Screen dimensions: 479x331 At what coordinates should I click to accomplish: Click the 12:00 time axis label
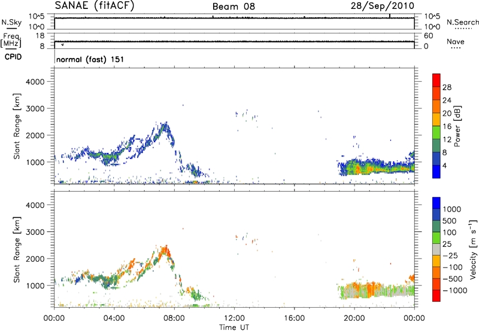pos(234,318)
